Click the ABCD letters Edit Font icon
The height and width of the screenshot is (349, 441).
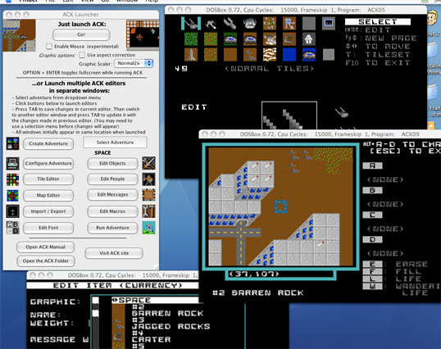12,228
